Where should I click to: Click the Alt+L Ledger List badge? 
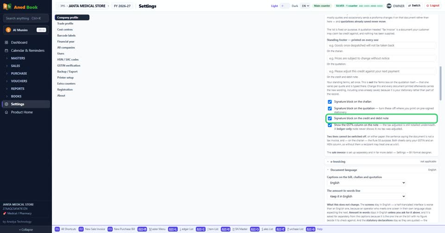coord(172,229)
